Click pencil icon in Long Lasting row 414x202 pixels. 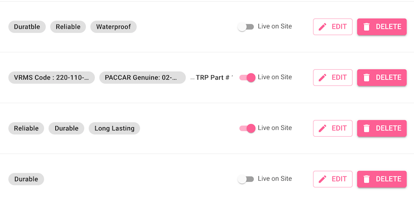322,128
